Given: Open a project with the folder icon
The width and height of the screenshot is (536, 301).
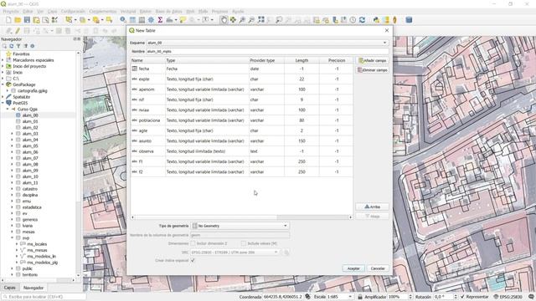Looking at the screenshot, I should 18,20.
